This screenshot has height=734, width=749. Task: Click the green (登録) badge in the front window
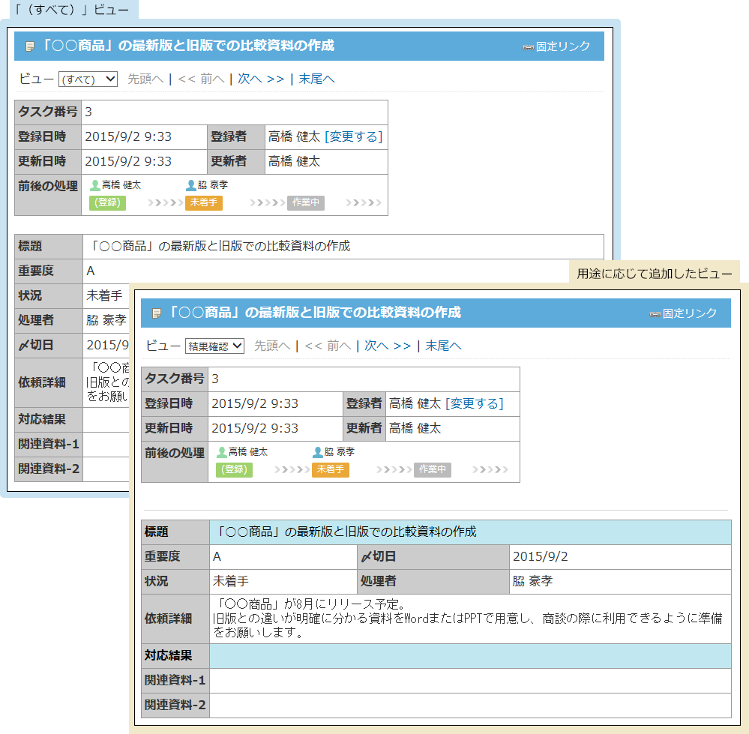[x=234, y=469]
